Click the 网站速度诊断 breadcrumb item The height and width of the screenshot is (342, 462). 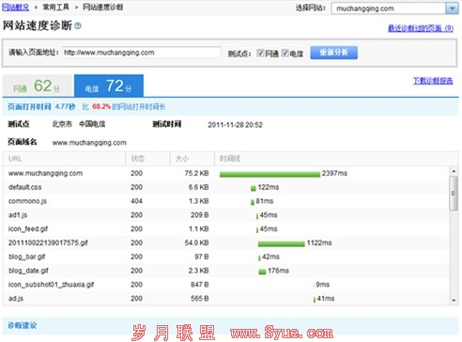coord(102,8)
